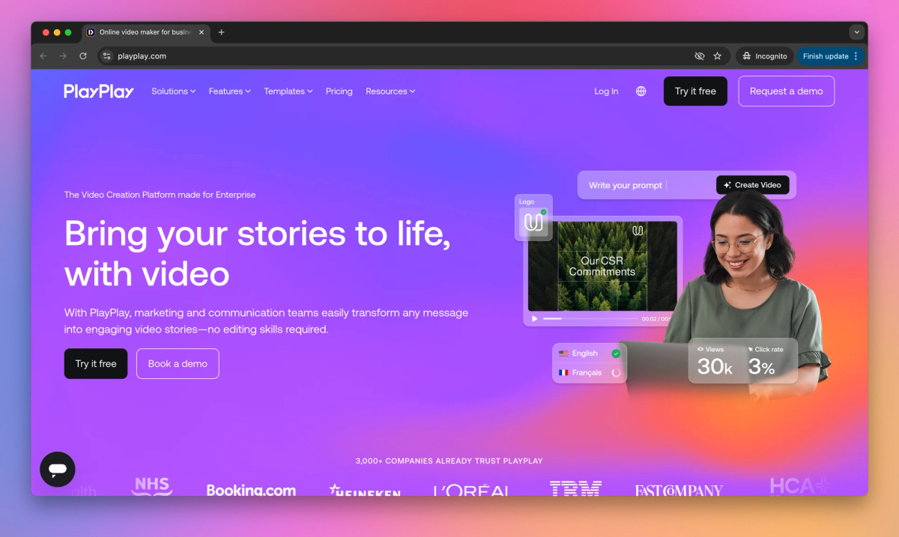Screen dimensions: 899x537
Task: Open a new browser tab
Action: coord(221,32)
